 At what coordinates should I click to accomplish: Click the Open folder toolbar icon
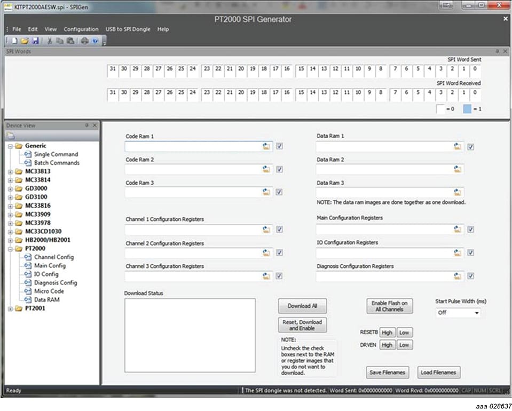pos(25,41)
